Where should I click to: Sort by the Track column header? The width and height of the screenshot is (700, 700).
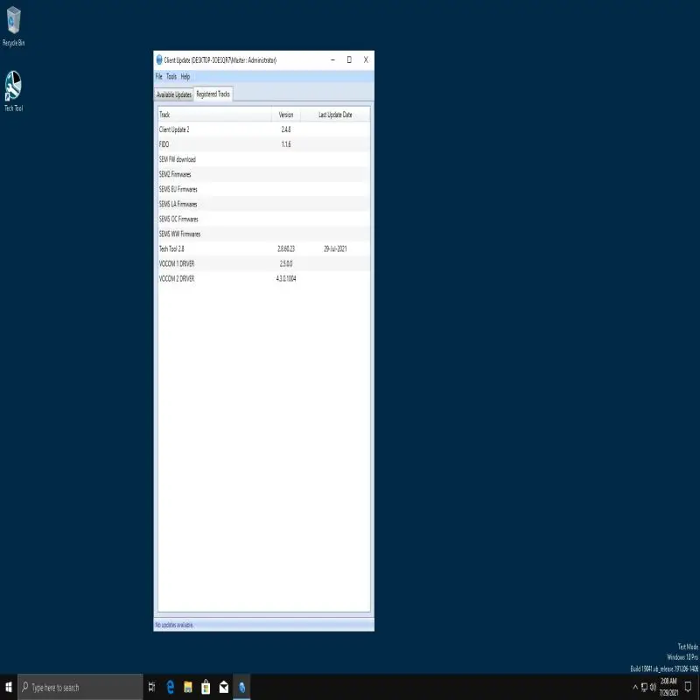pos(214,115)
